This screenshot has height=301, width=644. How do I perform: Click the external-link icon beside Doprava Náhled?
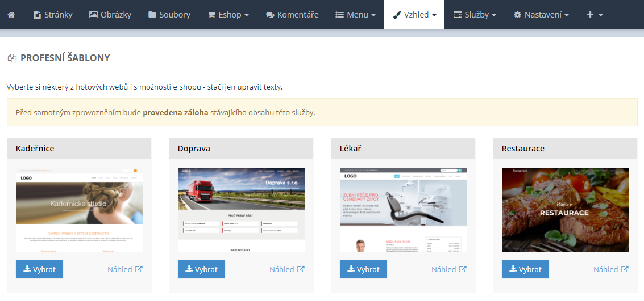(301, 269)
